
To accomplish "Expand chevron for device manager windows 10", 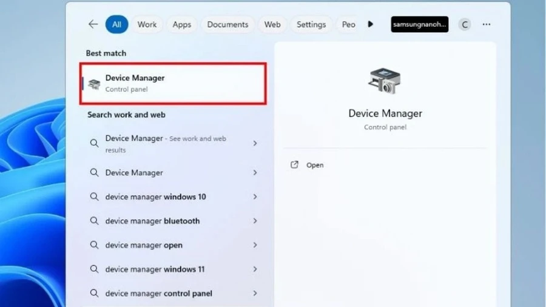I will click(x=255, y=197).
